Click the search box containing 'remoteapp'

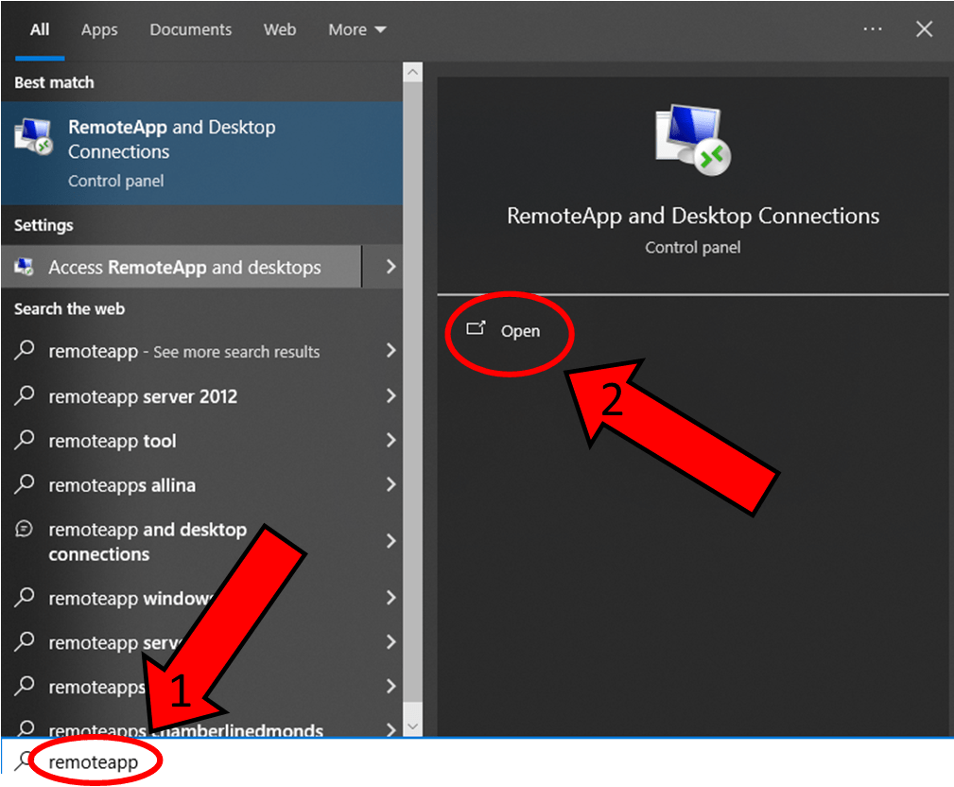pos(477,761)
